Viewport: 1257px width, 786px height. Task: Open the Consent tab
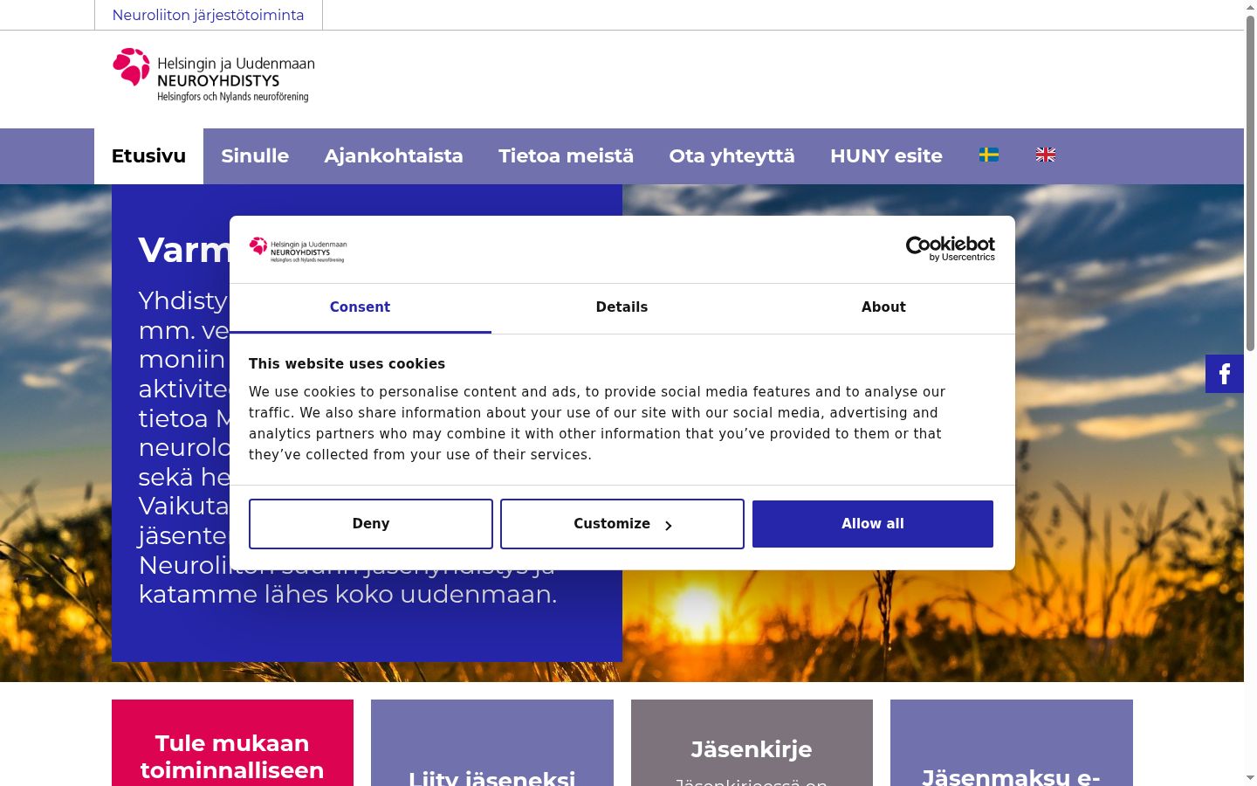360,307
